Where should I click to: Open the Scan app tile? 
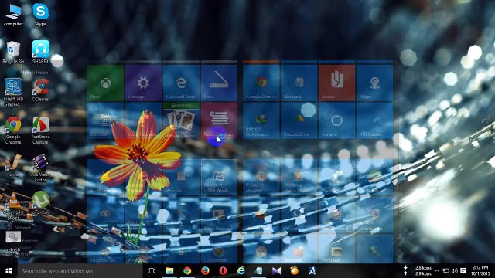[x=219, y=83]
